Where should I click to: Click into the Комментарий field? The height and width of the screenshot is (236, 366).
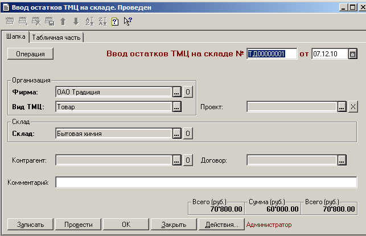[x=206, y=182]
